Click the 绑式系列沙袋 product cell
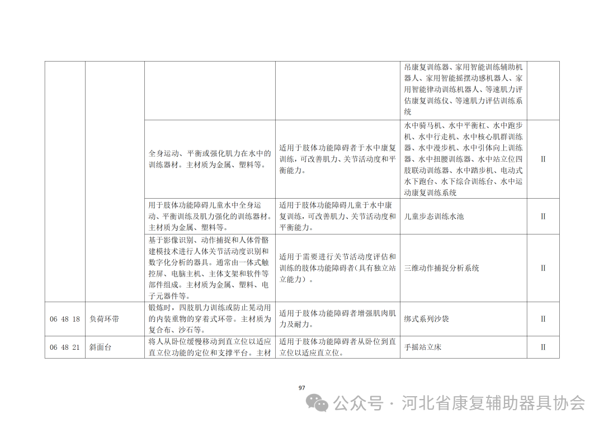This screenshot has height=427, width=604. coord(426,319)
